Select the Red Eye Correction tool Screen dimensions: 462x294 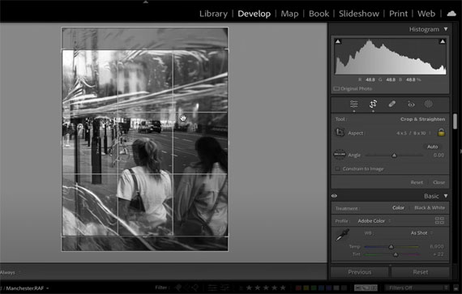point(411,104)
